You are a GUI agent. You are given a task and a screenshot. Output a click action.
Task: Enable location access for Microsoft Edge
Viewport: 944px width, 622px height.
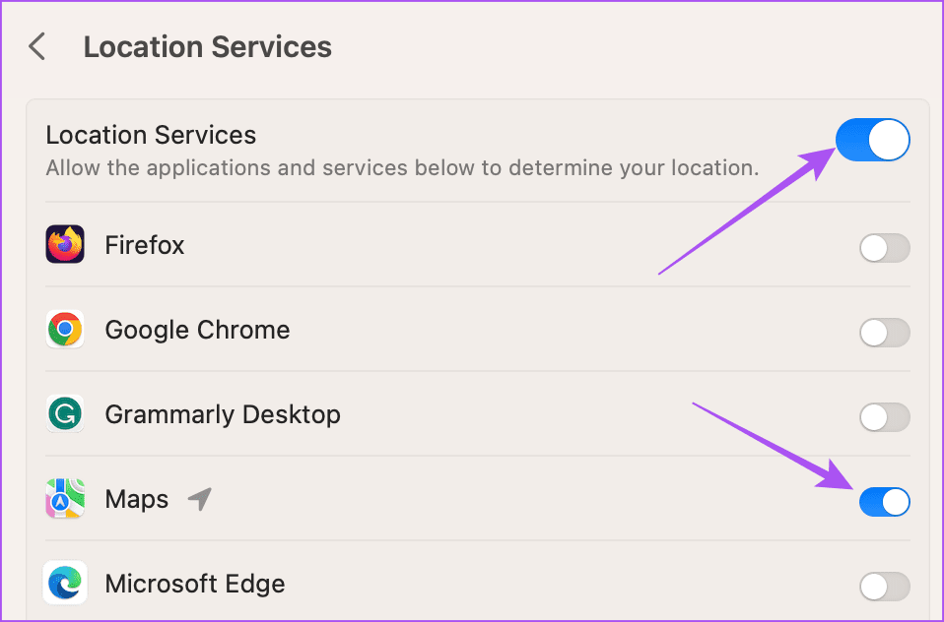(x=885, y=587)
